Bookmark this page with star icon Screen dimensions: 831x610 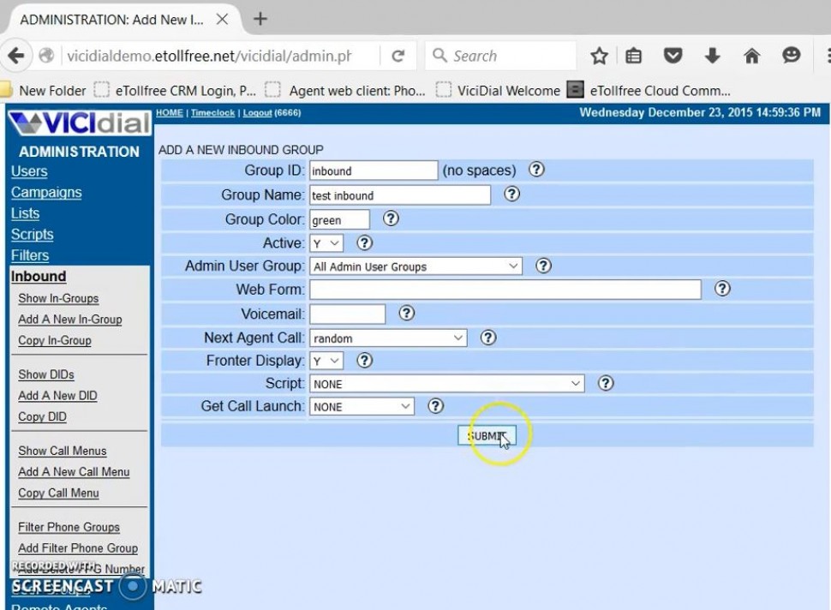599,56
